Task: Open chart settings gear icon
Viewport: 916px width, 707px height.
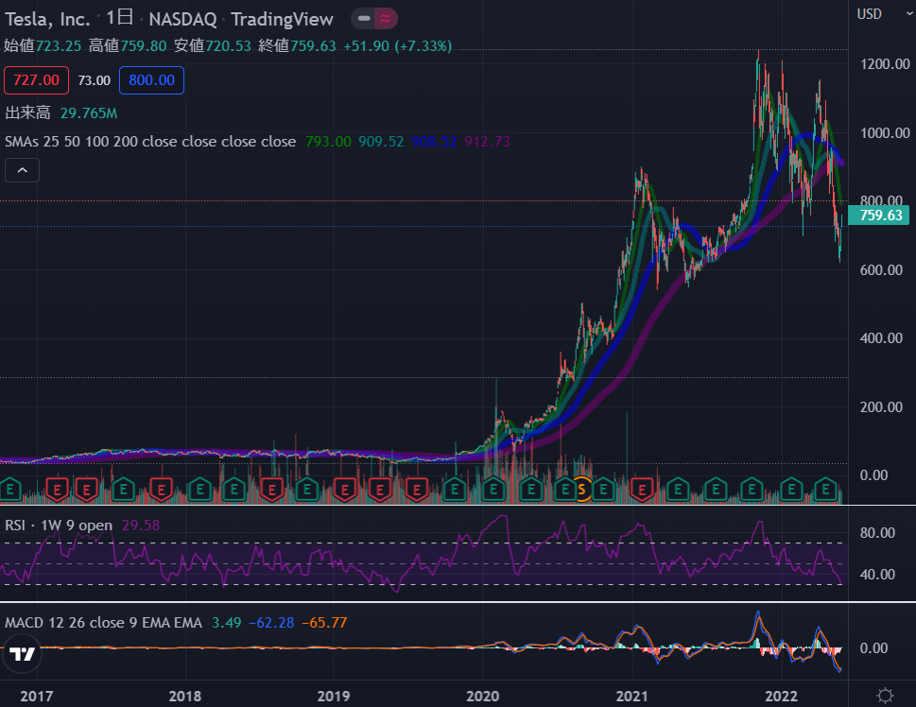Action: click(x=885, y=696)
